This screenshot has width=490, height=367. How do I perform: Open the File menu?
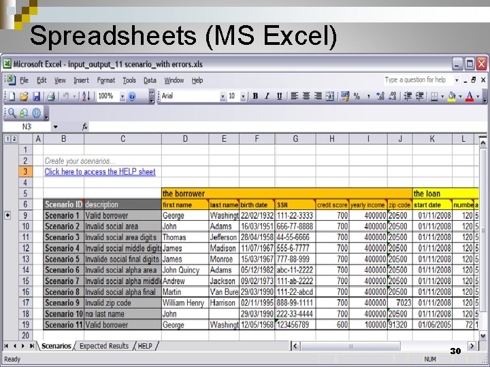pyautogui.click(x=24, y=80)
